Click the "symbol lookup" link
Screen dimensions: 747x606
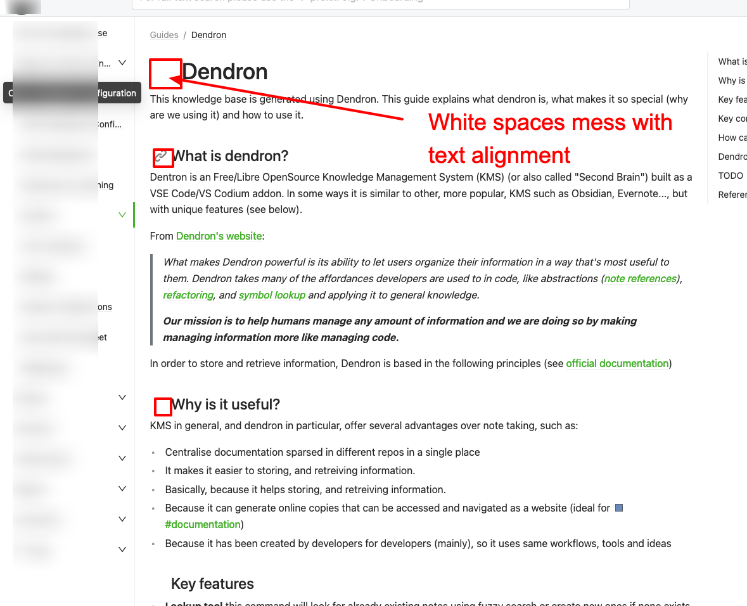[x=272, y=295]
